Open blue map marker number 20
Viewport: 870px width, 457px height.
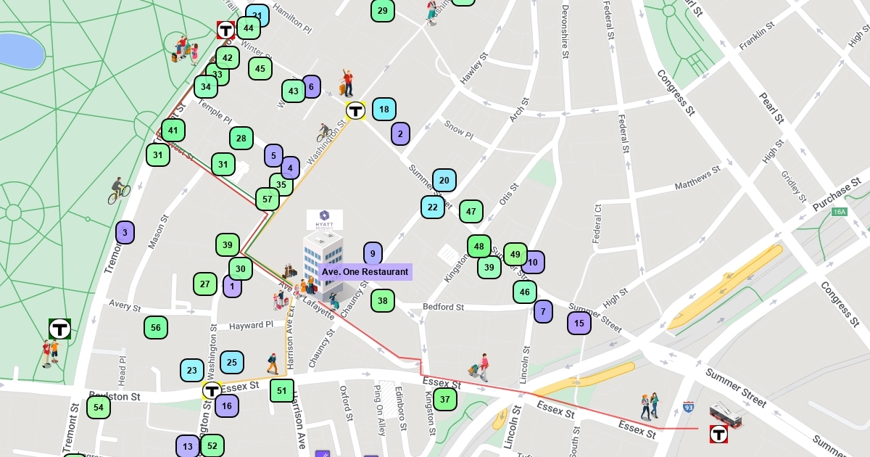tap(444, 181)
